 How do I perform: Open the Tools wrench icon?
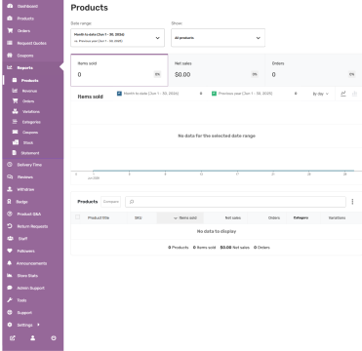(10, 300)
